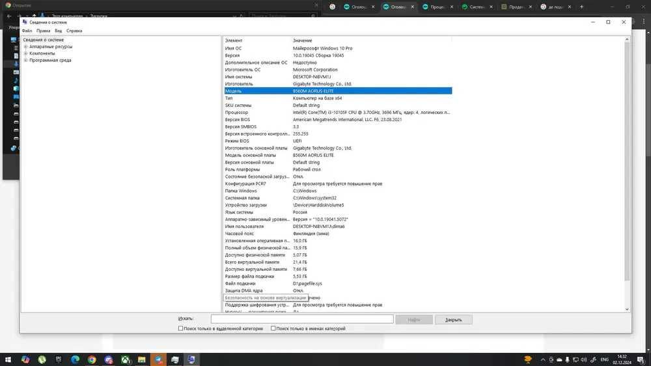The width and height of the screenshot is (651, 366).
Task: Open the Xbox app on taskbar
Action: [x=125, y=359]
